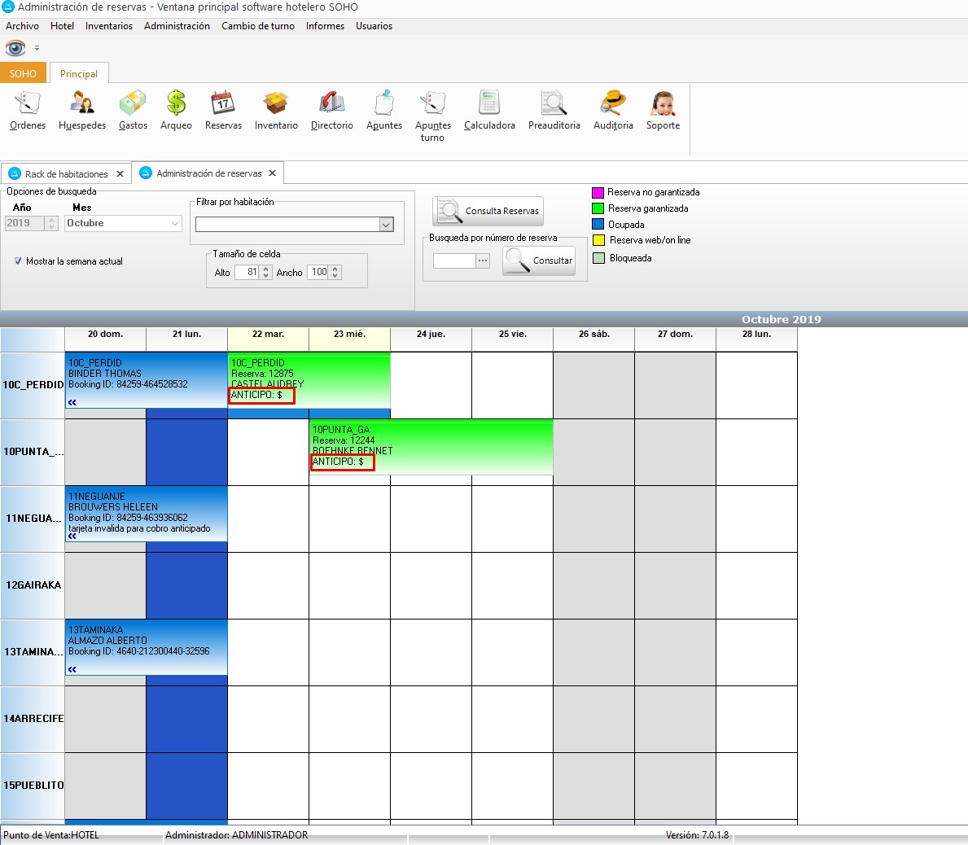Open the Reservas calendar icon
Screen dimensions: 968x845
point(223,111)
